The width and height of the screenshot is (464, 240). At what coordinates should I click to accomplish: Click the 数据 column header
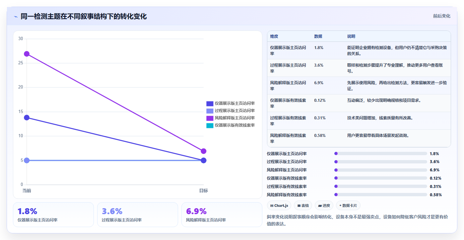[x=318, y=36]
